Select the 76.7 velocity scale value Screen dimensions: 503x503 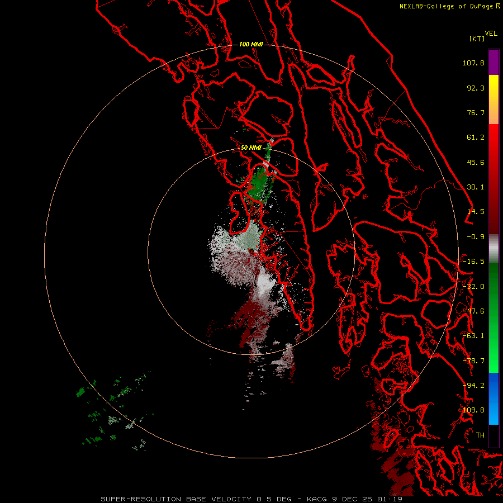point(476,112)
